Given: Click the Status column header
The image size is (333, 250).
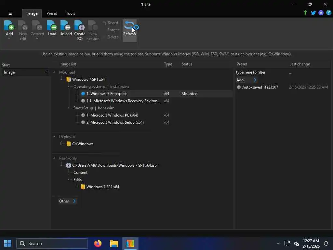Looking at the screenshot, I should coord(187,64).
